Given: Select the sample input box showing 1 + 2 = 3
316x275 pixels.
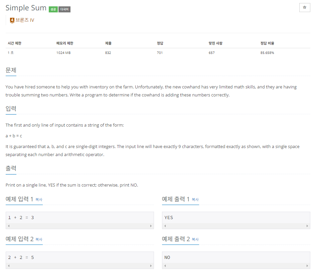Looking at the screenshot, I should point(79,218).
